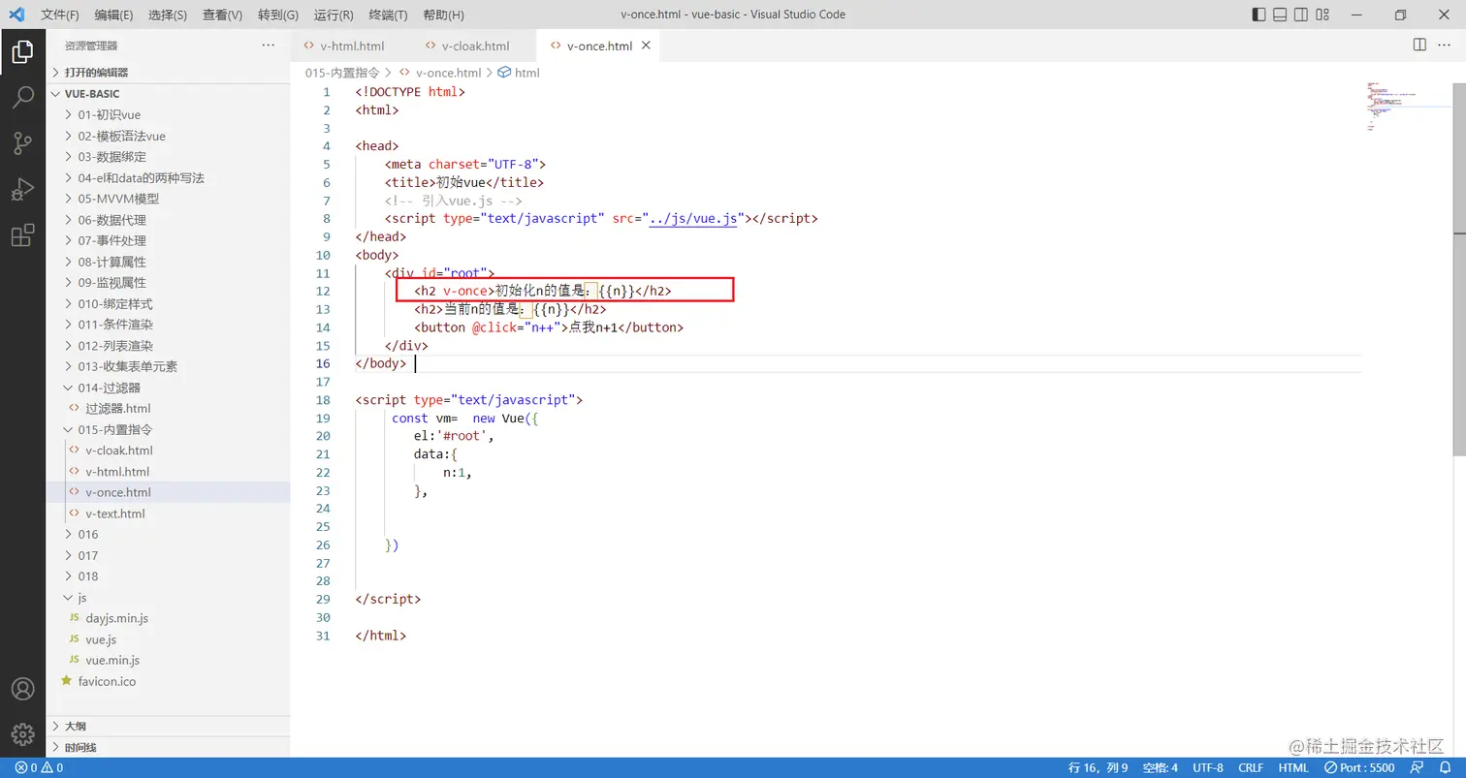The height and width of the screenshot is (778, 1466).
Task: Open 选择(S) menu
Action: [x=168, y=15]
